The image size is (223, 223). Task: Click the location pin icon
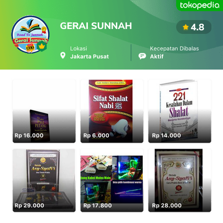[x=63, y=56]
